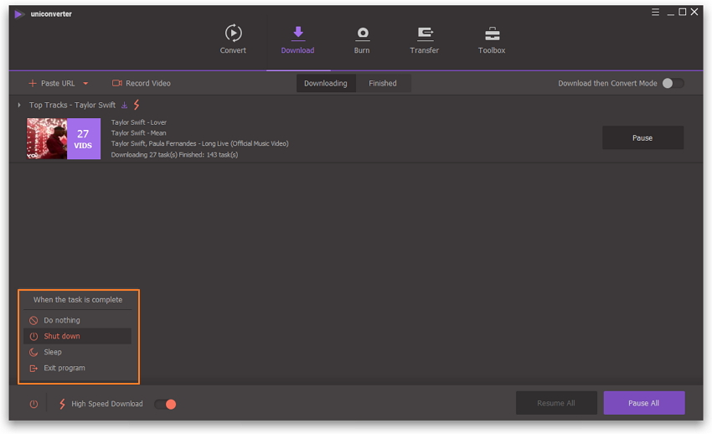The height and width of the screenshot is (434, 712).
Task: Select Sleep after task completes
Action: point(77,352)
